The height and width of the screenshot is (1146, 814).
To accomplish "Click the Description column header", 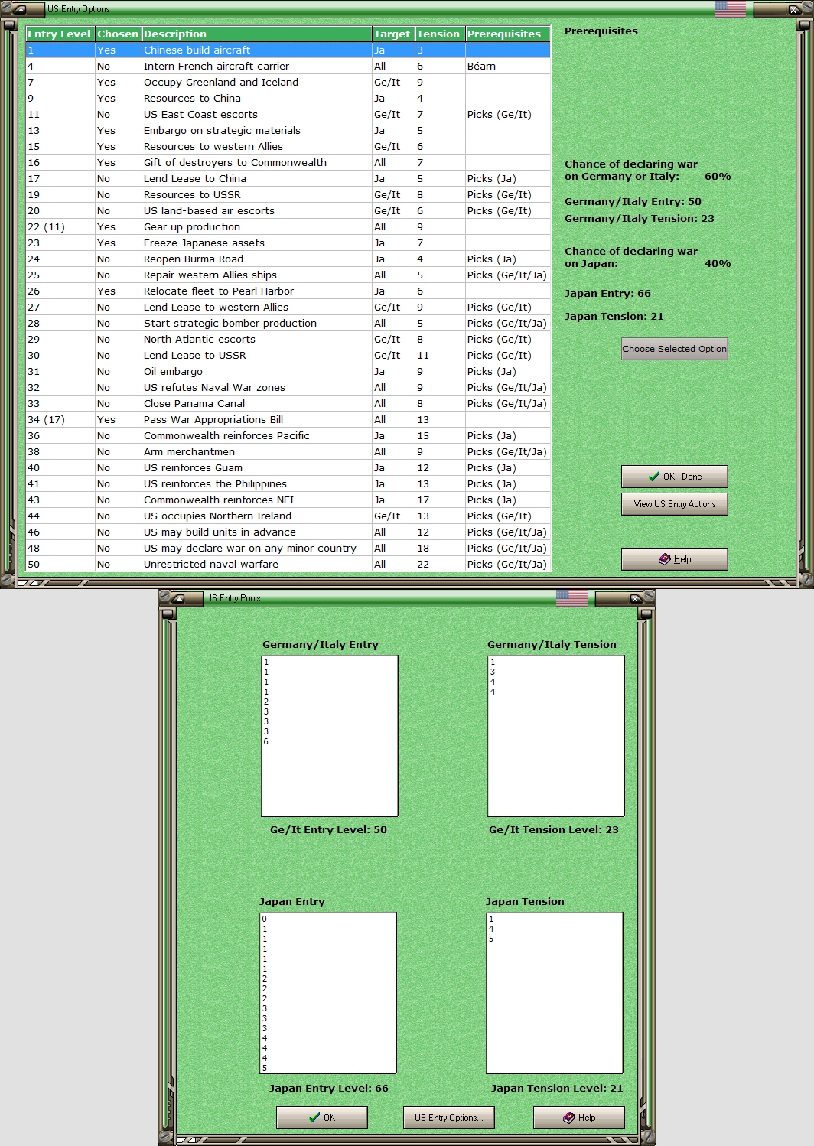I will [256, 34].
